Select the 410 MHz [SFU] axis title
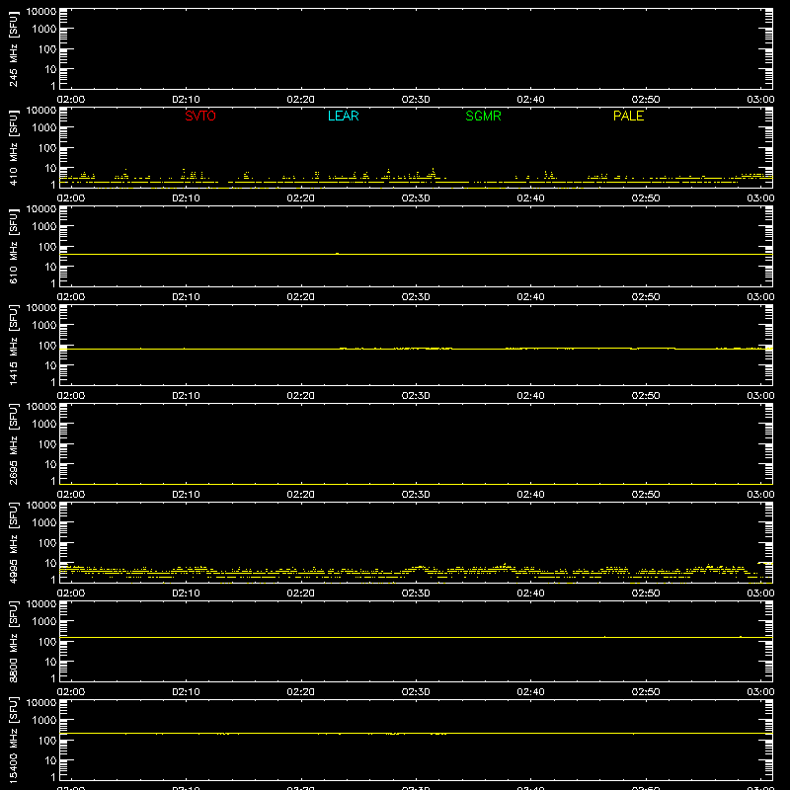This screenshot has height=790, width=790. pos(13,147)
